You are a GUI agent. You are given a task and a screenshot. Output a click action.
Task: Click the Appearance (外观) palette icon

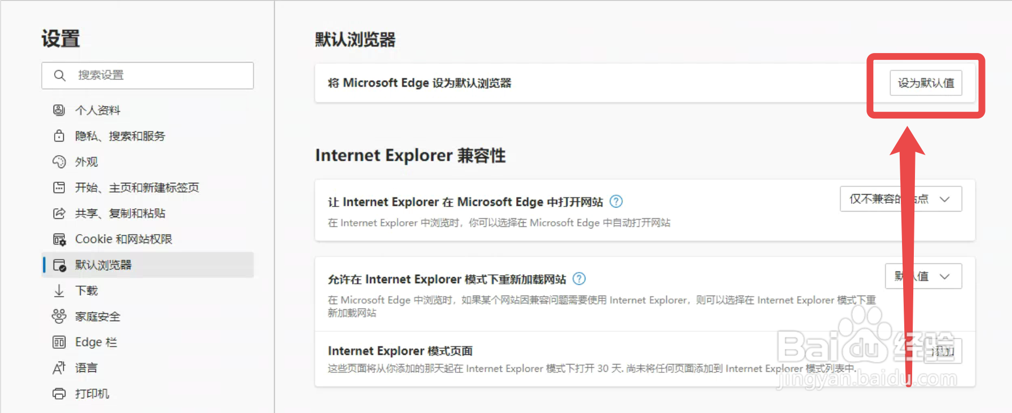coord(59,162)
